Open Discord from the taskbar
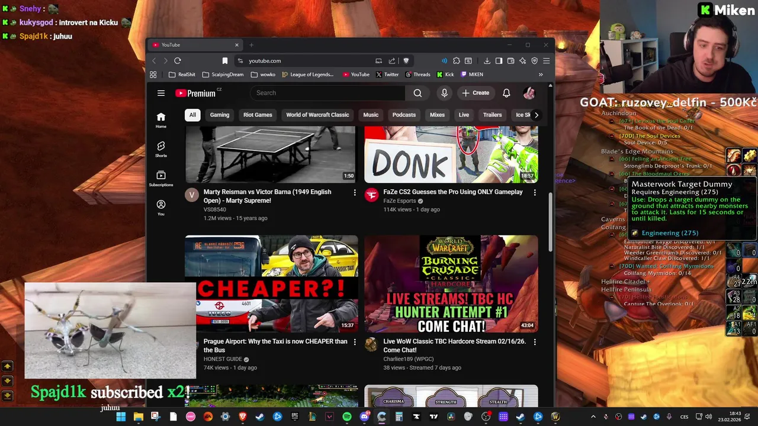Viewport: 758px width, 426px height. click(364, 417)
